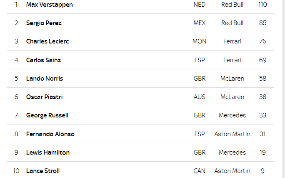Screen dimensions: 285x178
Task: Select McLaren team in Norris row
Action: coord(232,79)
